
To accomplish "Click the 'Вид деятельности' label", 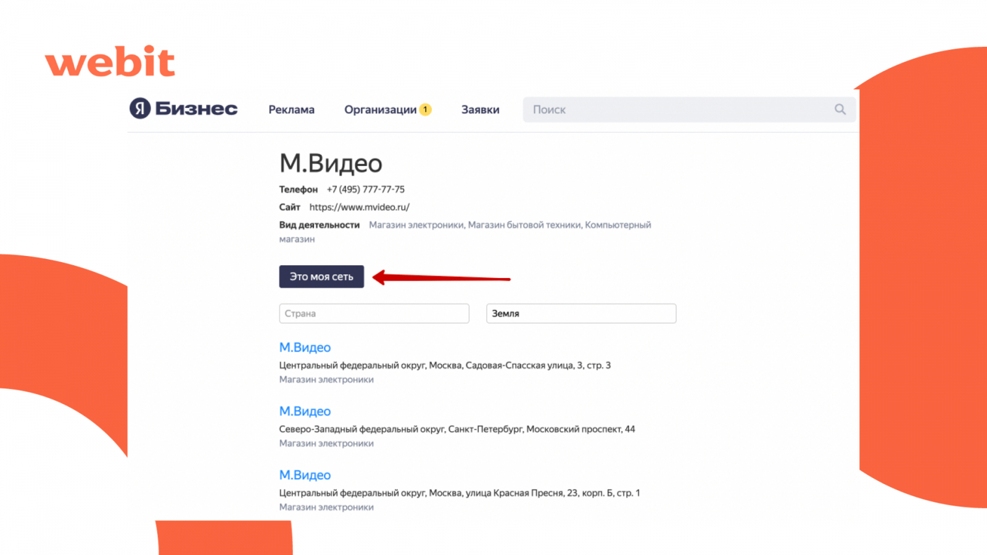I will (x=320, y=225).
